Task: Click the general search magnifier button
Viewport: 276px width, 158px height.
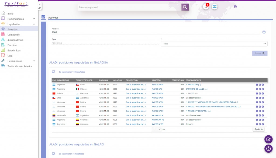Action: tap(185, 7)
